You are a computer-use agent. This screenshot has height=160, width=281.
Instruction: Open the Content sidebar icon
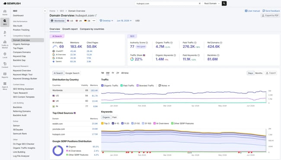pos(5,65)
